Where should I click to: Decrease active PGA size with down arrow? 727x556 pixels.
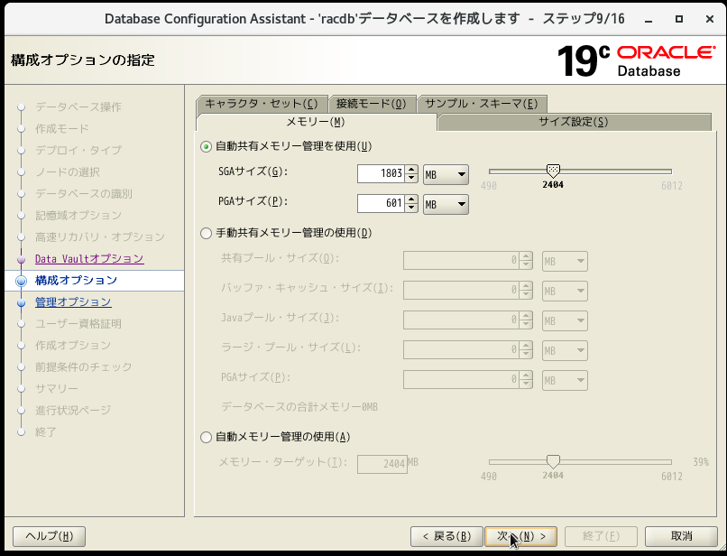[411, 208]
